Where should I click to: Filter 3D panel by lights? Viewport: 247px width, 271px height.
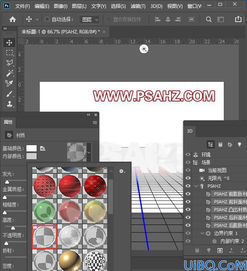(240, 144)
